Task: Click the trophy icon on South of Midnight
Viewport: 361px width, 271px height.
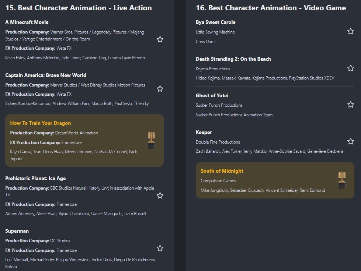Action: pyautogui.click(x=342, y=180)
